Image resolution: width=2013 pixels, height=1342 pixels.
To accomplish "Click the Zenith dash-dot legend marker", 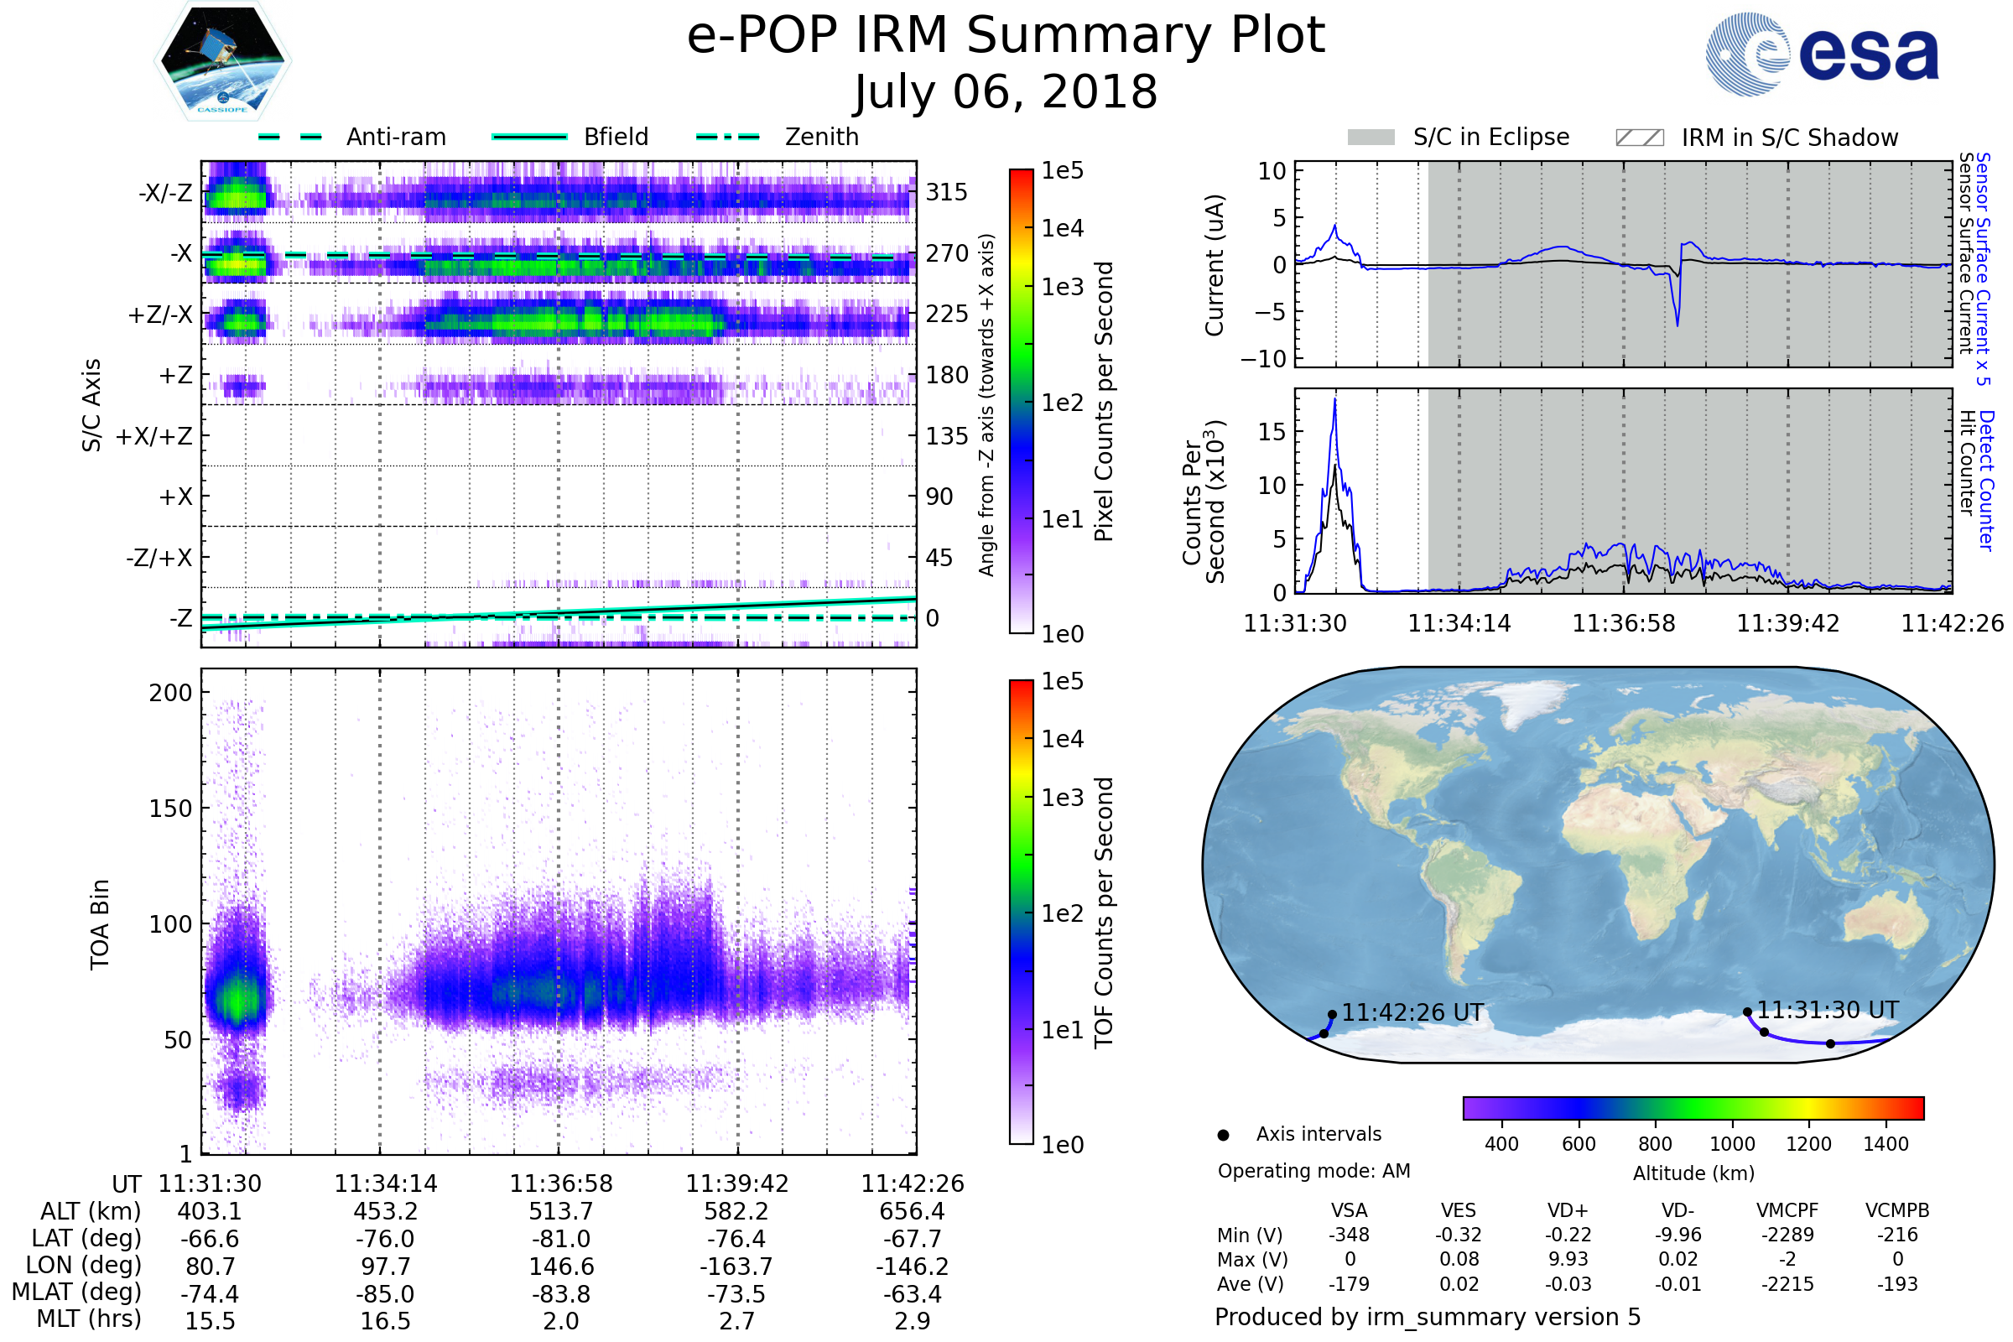I will [x=727, y=137].
